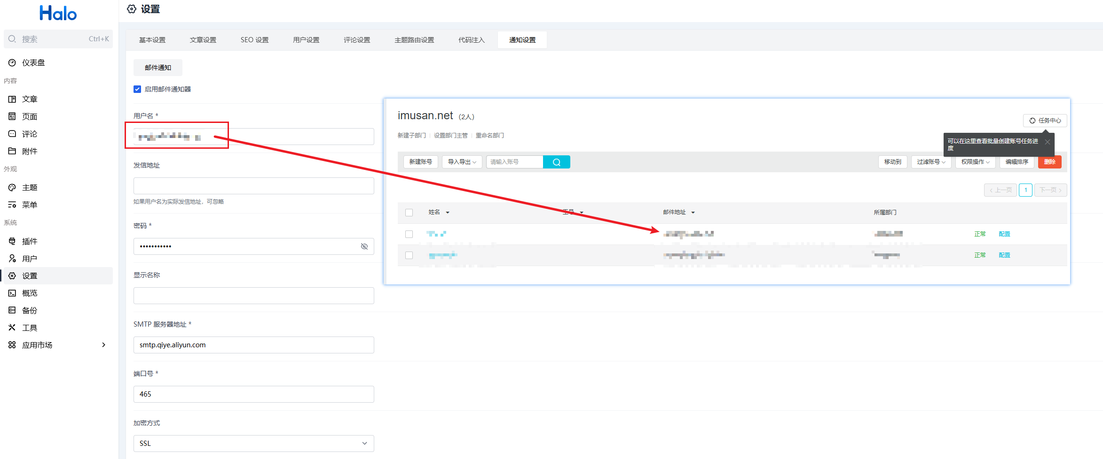Switch to the 评论设置 tab
This screenshot has height=459, width=1103.
click(x=356, y=40)
